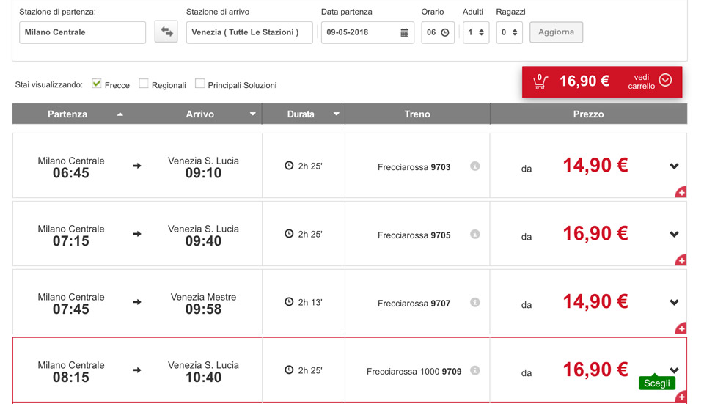The height and width of the screenshot is (404, 704).
Task: Click the Stazione di partenza field
Action: (x=82, y=32)
